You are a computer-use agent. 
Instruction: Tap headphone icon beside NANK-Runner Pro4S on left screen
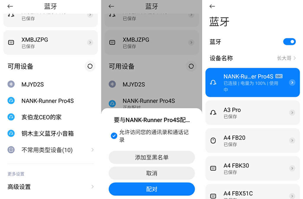[x=11, y=101]
